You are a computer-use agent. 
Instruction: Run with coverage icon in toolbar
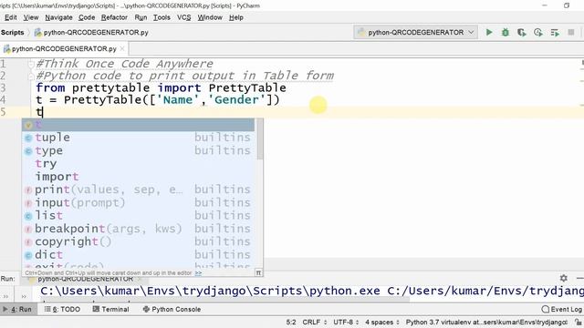pyautogui.click(x=521, y=33)
